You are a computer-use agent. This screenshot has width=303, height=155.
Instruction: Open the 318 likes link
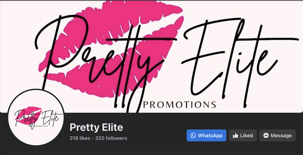pyautogui.click(x=80, y=138)
